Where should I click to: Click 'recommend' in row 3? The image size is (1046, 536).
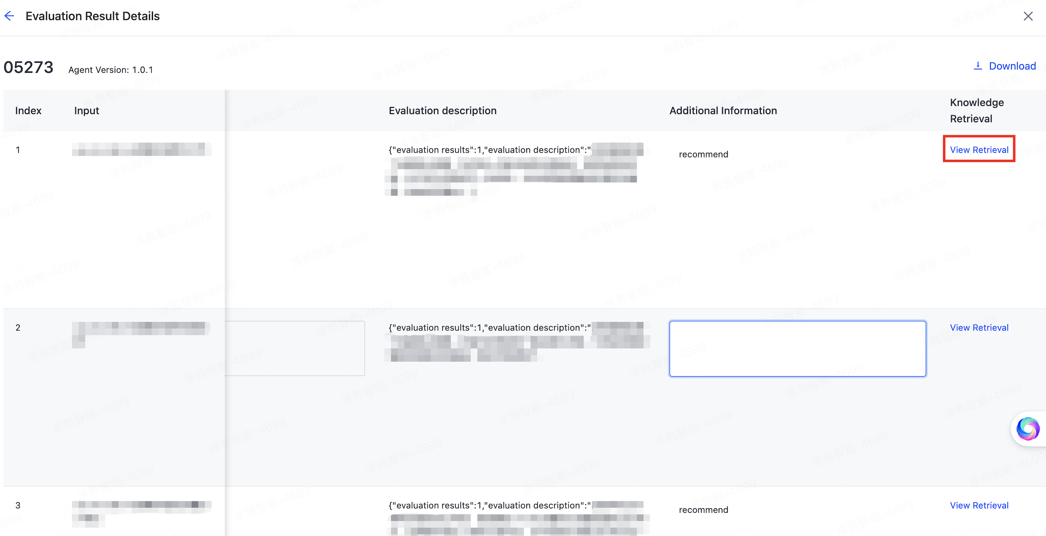(704, 510)
